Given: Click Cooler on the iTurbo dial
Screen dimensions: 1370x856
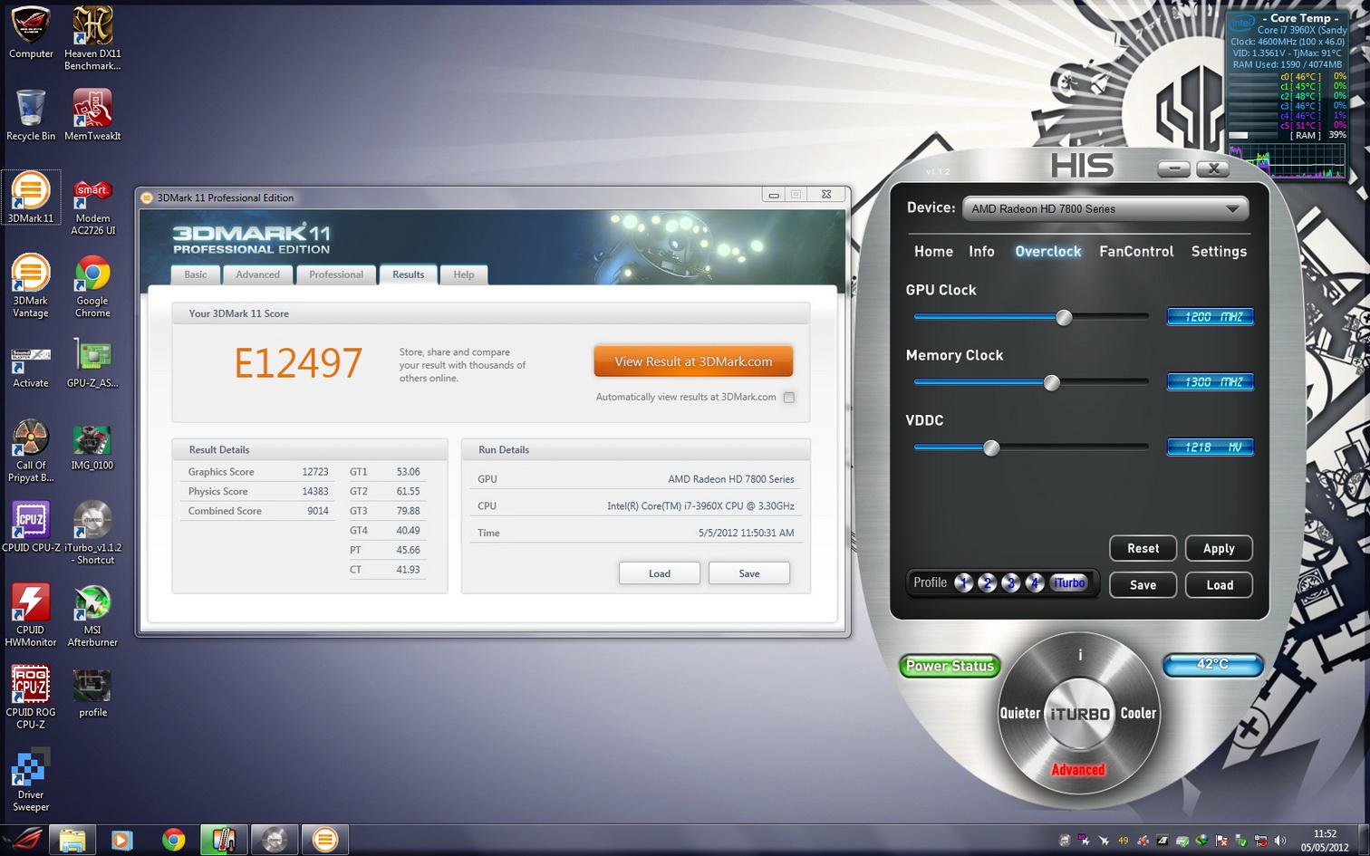Looking at the screenshot, I should pyautogui.click(x=1138, y=713).
